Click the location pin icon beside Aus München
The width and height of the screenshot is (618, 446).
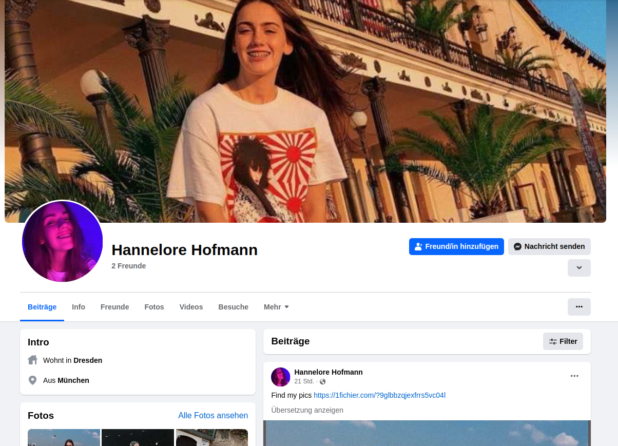click(33, 380)
